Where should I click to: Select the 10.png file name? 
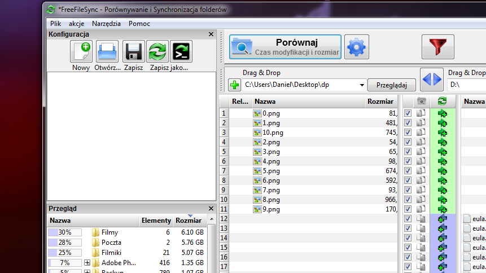pyautogui.click(x=273, y=133)
